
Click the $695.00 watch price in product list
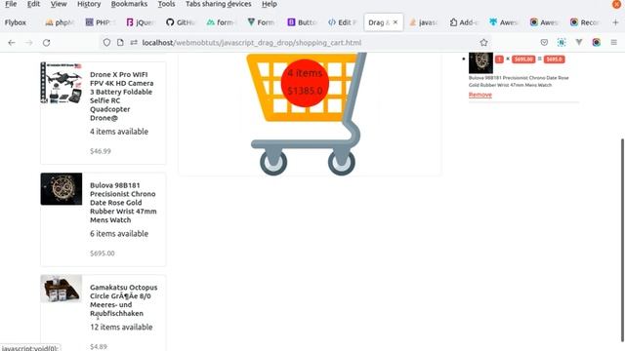(103, 253)
